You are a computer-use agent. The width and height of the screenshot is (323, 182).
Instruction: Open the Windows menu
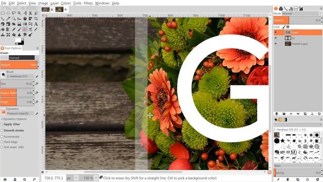coord(102,3)
